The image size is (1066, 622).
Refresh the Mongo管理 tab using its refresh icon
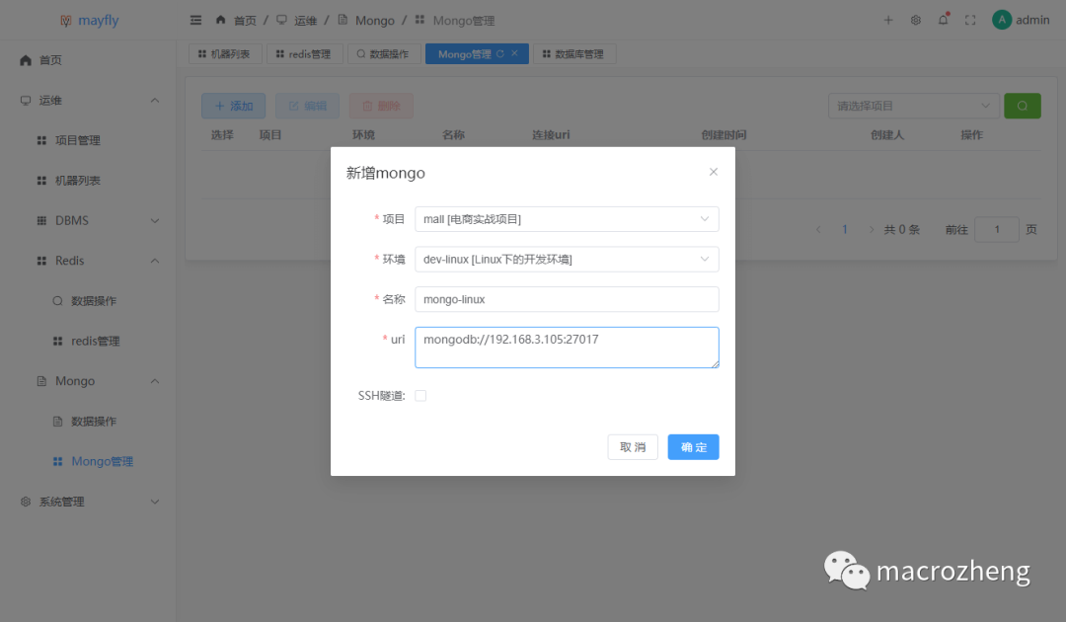(x=498, y=53)
